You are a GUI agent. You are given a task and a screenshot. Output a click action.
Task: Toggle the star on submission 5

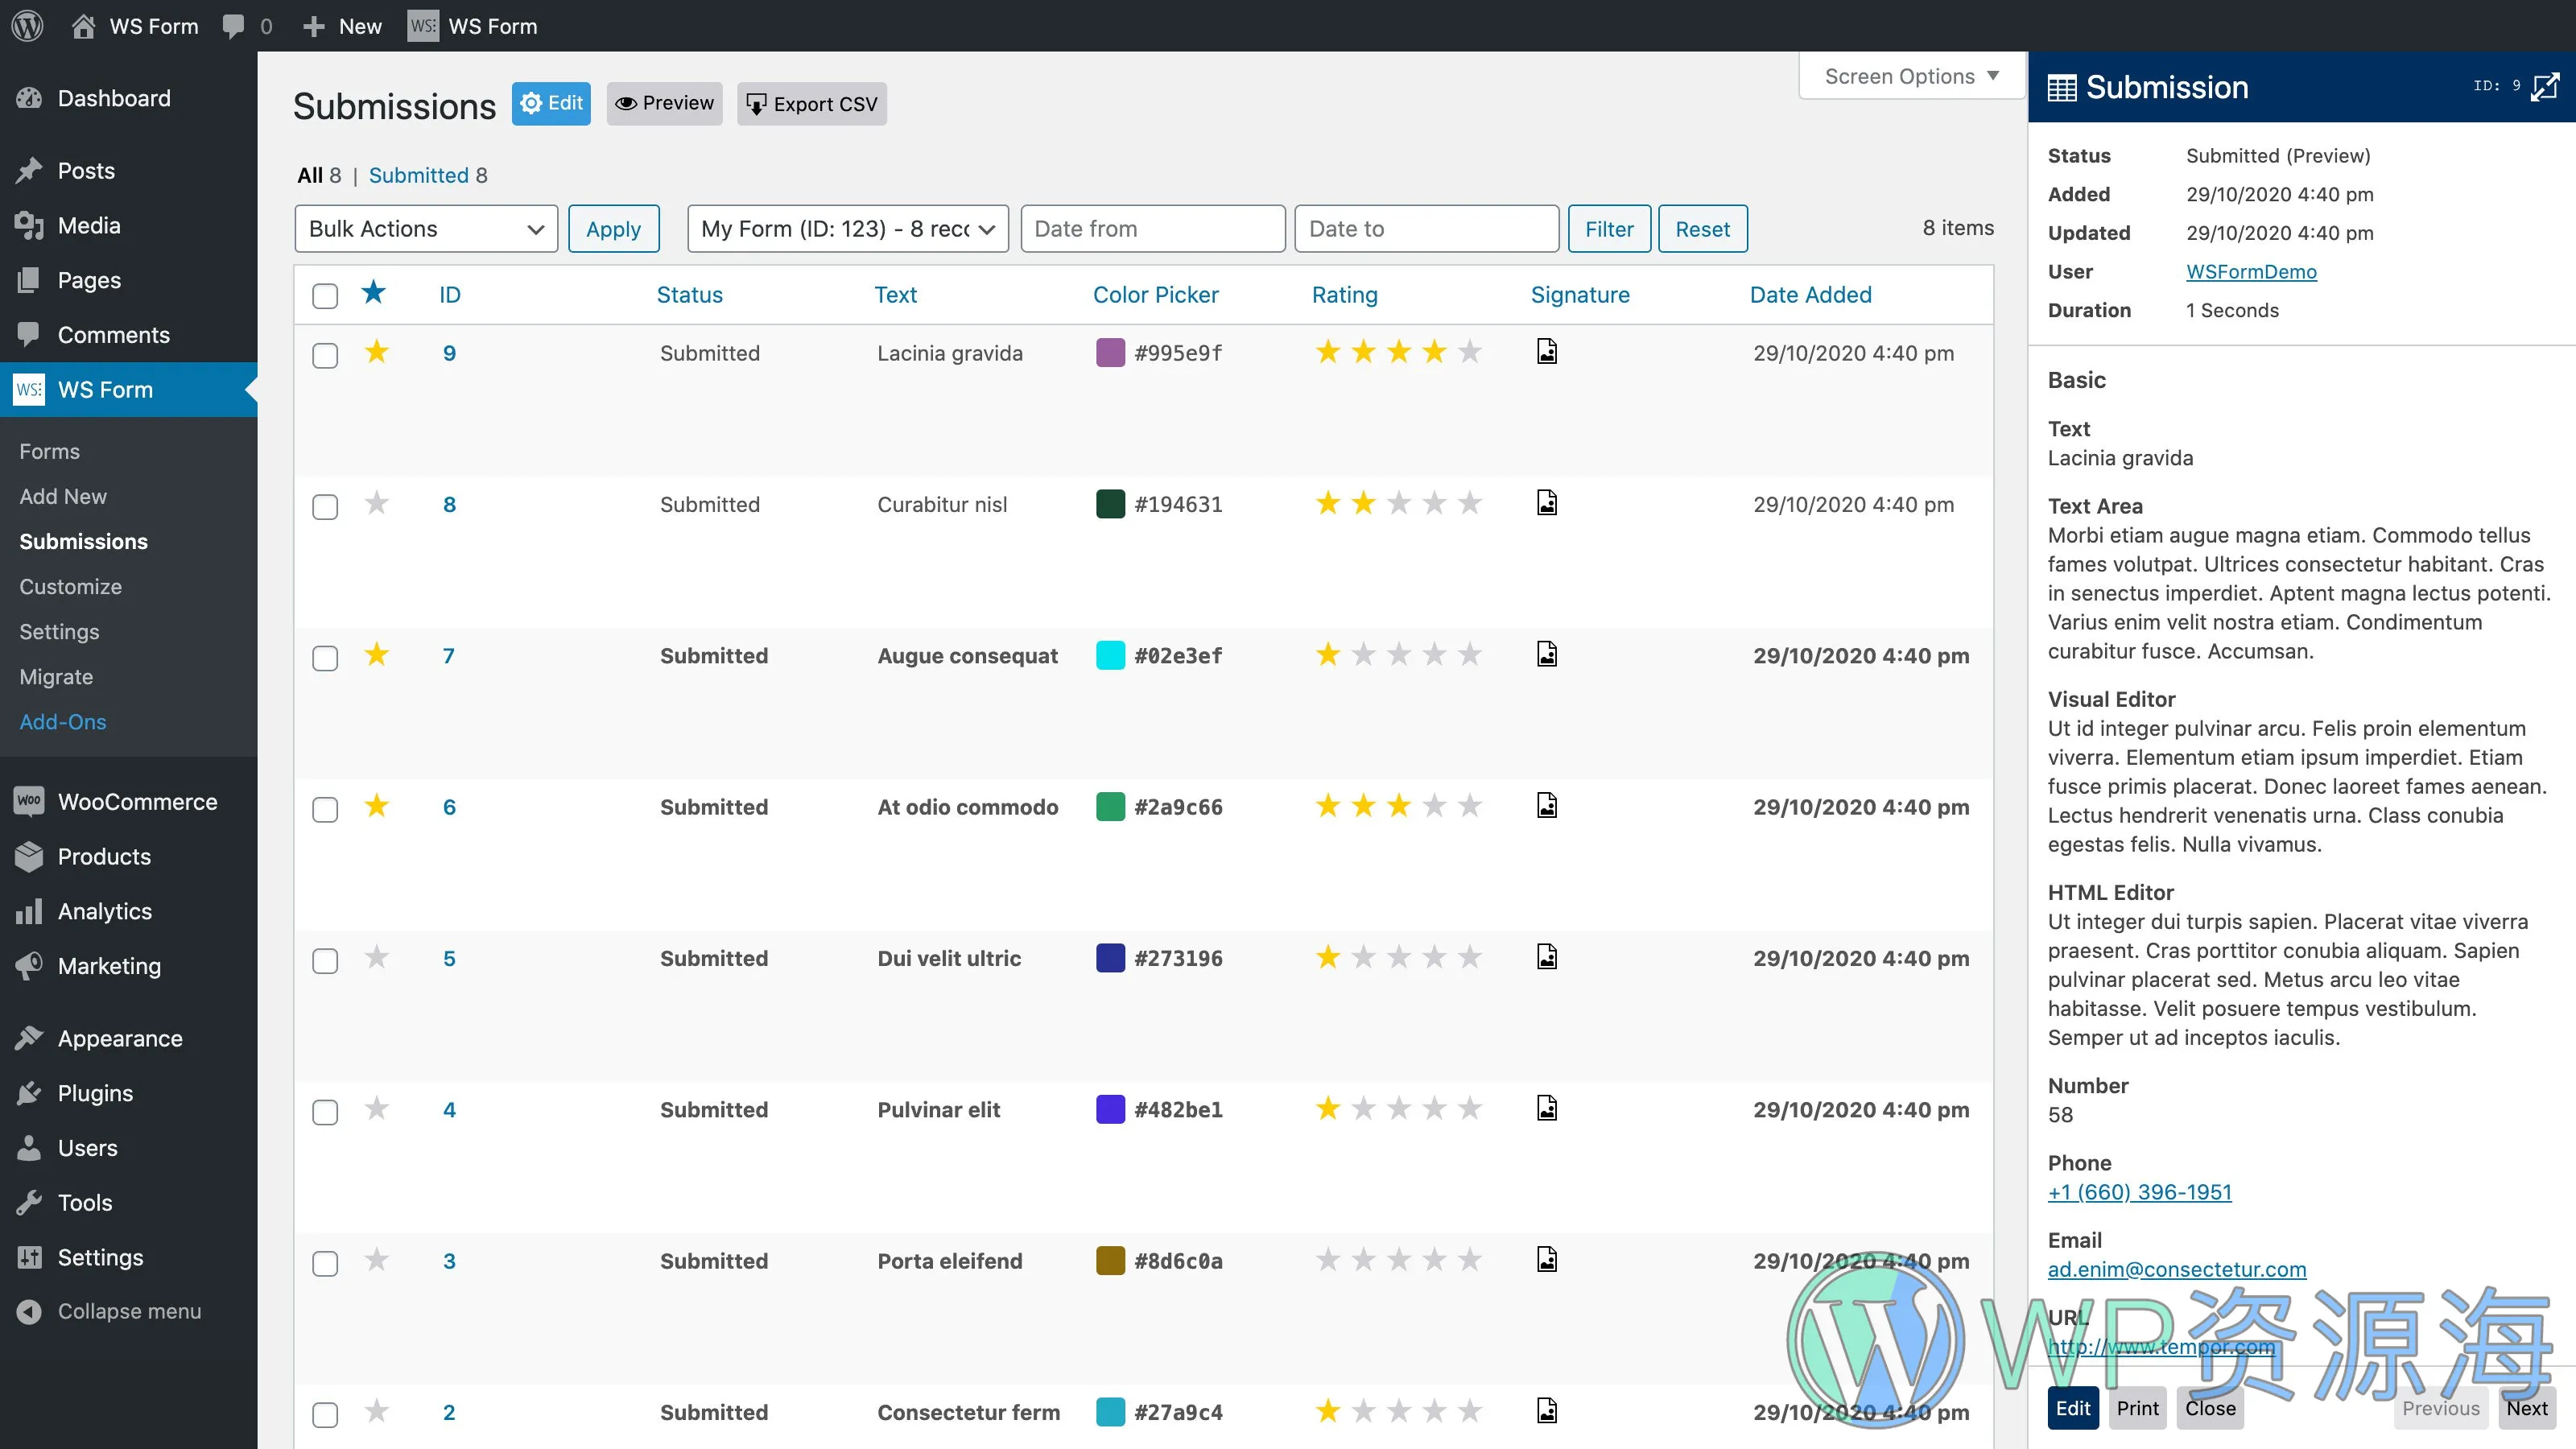(376, 957)
